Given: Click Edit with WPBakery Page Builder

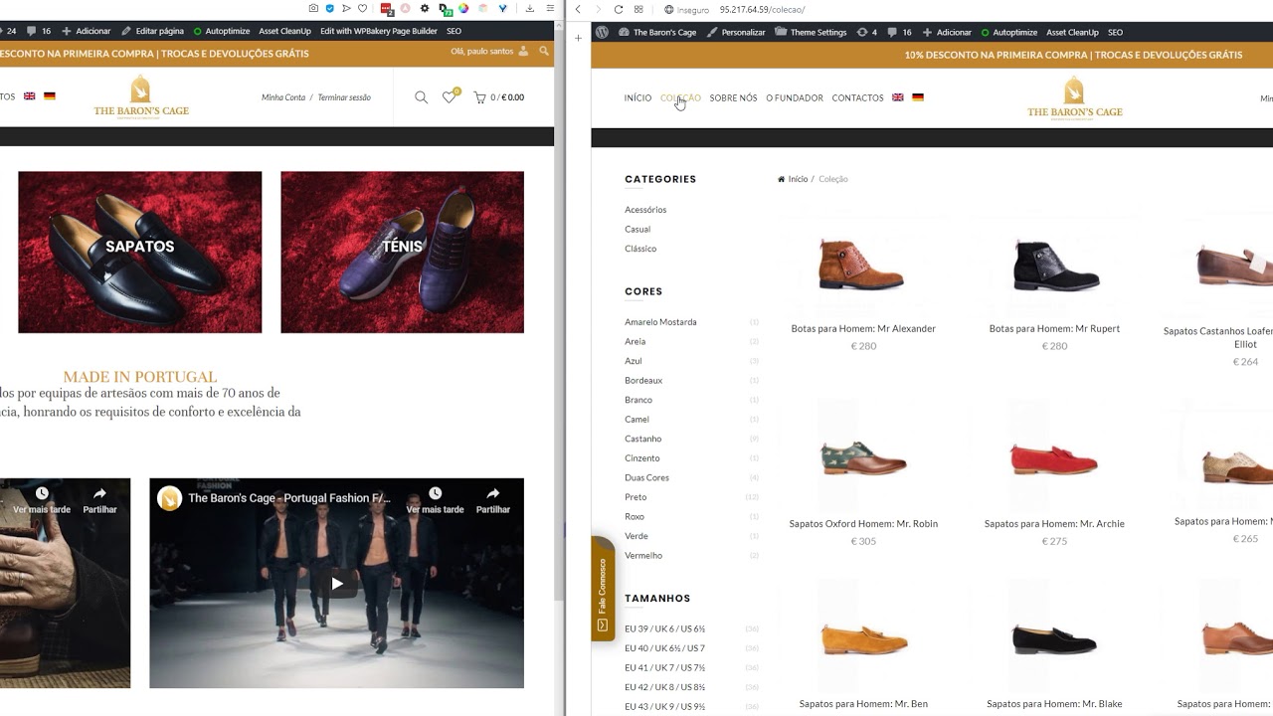Looking at the screenshot, I should [x=379, y=31].
